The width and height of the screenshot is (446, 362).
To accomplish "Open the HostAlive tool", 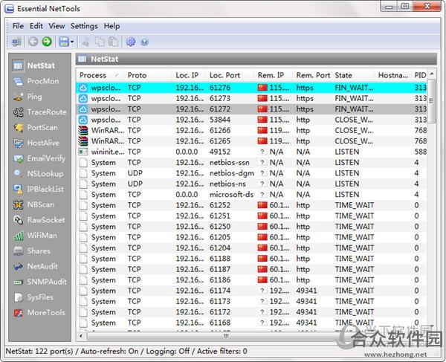I will tap(36, 143).
